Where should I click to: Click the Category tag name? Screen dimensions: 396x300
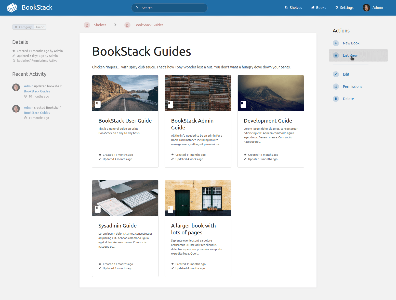pos(25,27)
